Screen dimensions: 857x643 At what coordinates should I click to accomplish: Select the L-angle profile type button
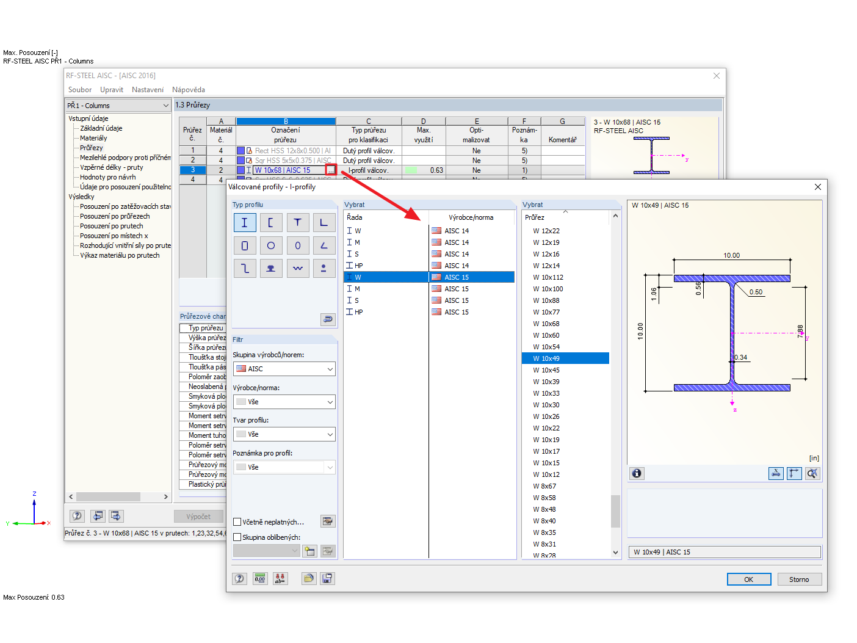[324, 223]
